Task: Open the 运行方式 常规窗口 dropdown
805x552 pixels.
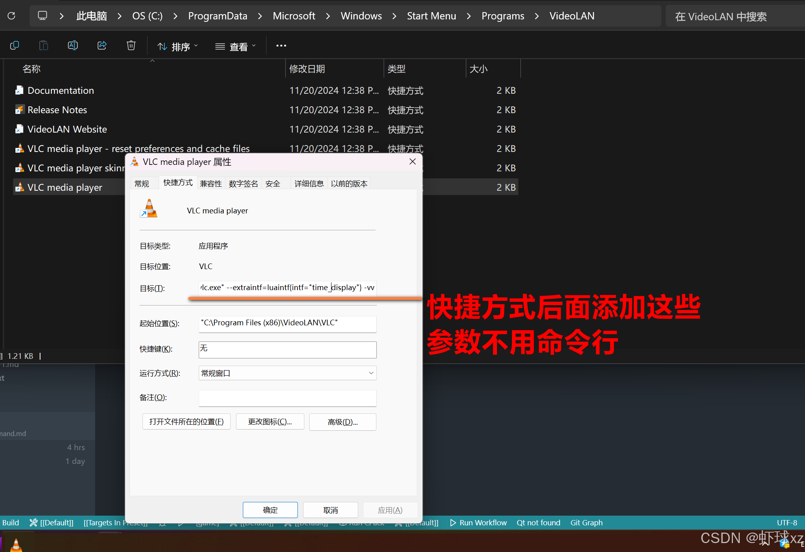Action: point(287,373)
